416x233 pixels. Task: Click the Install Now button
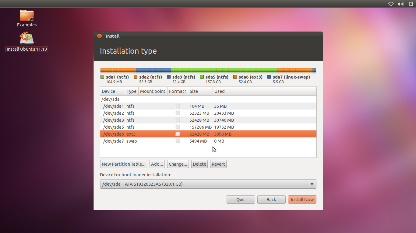click(x=302, y=199)
